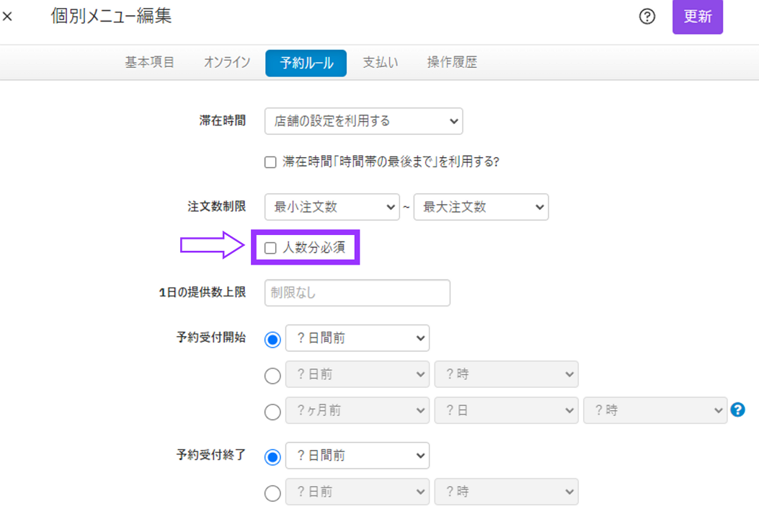The image size is (759, 525).
Task: Click the 予約受付終了 label text
Action: coord(210,455)
